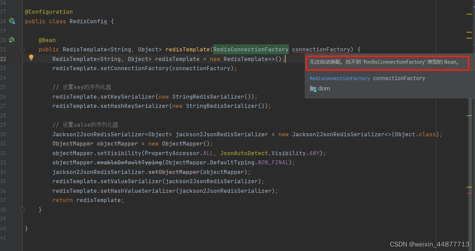Open the RedisConnectionFactory link in the popup
The image size is (475, 251).
(x=339, y=78)
